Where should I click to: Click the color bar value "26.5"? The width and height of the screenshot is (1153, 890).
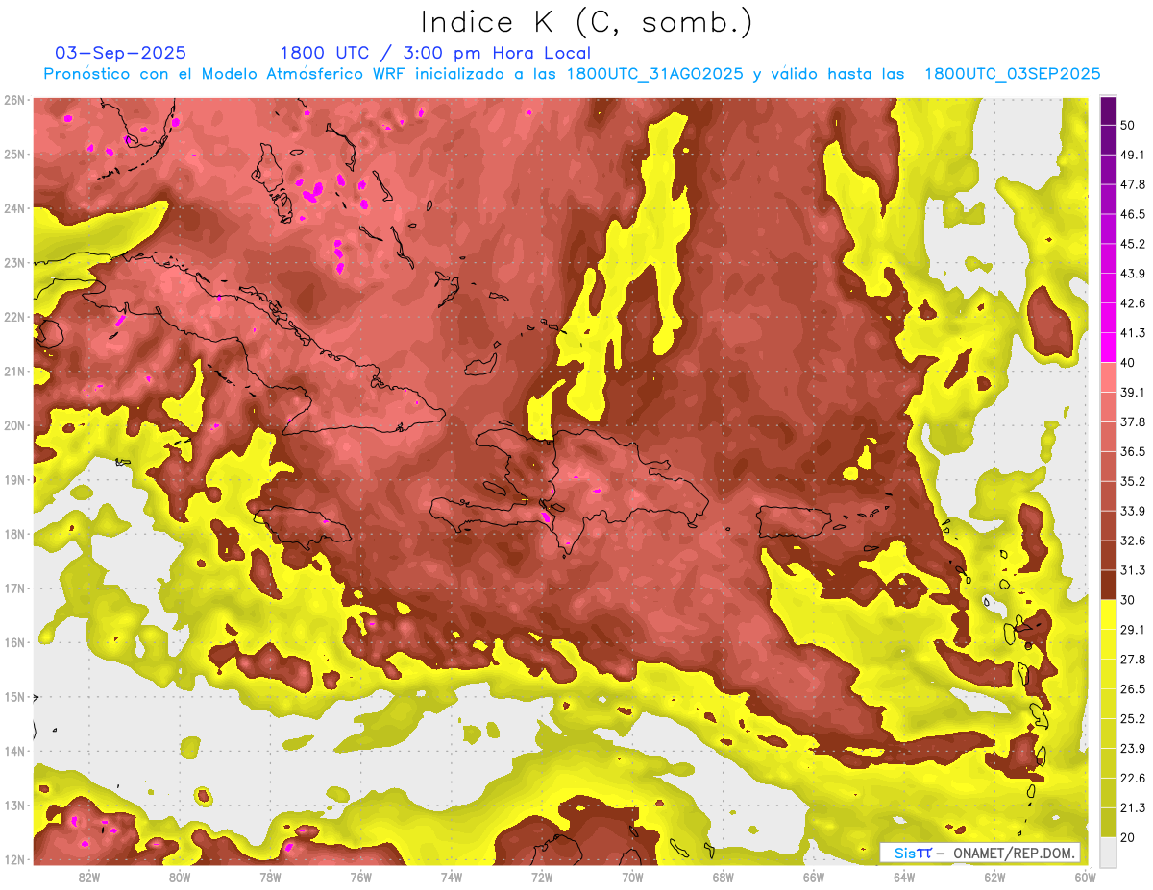(x=1133, y=688)
